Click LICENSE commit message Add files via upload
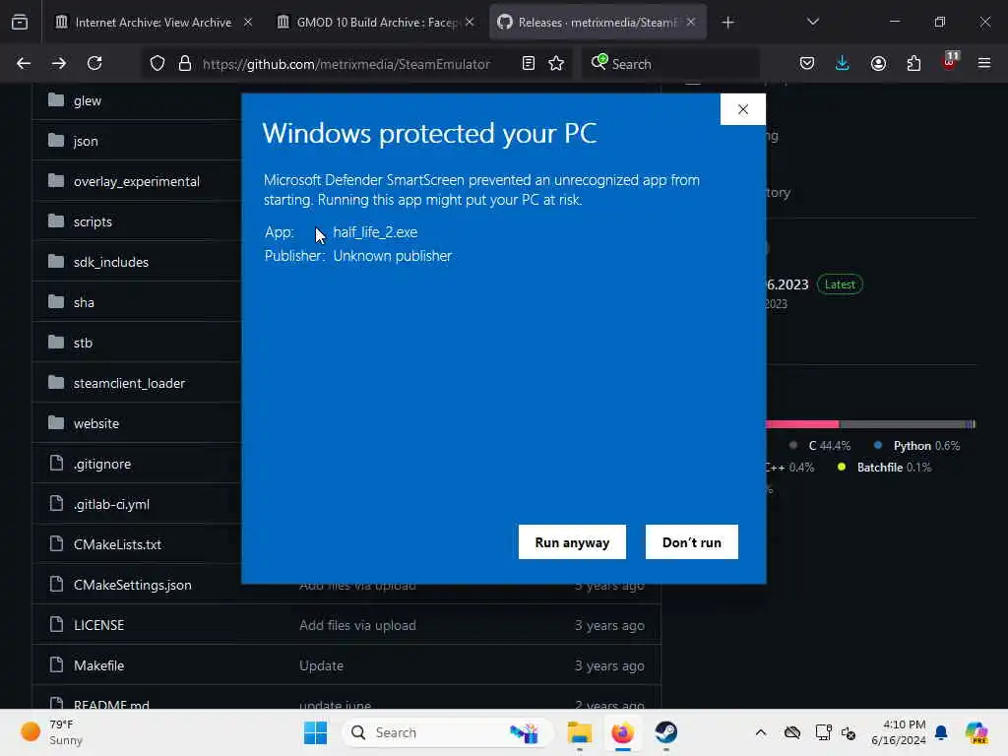The height and width of the screenshot is (756, 1008). tap(357, 625)
